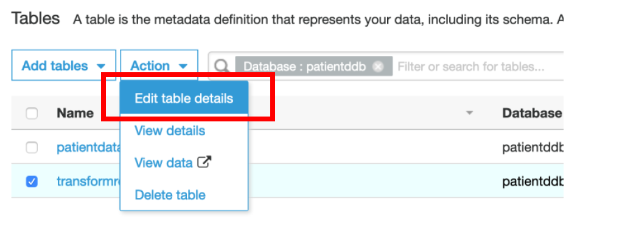Select View details from menu

coord(170,130)
